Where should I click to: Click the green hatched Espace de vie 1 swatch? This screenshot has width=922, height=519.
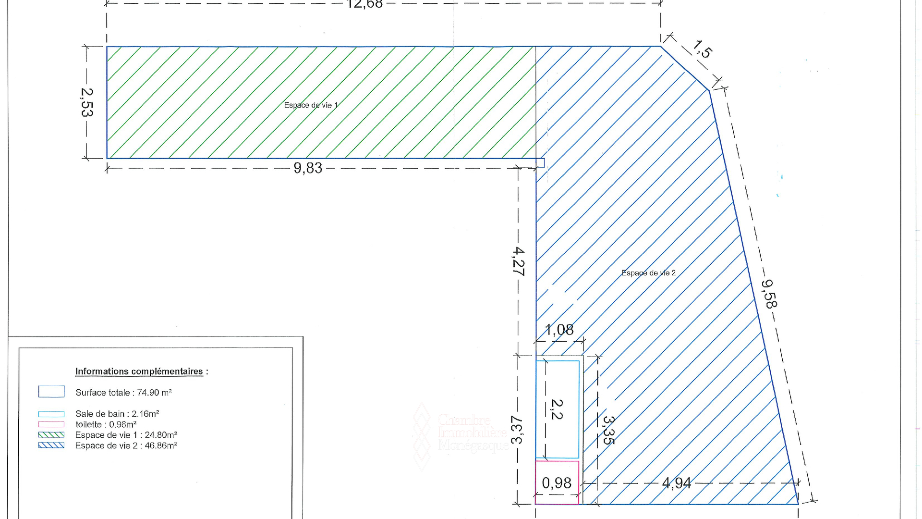pyautogui.click(x=51, y=435)
